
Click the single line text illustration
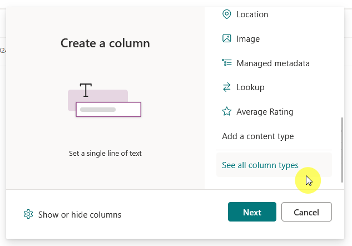click(x=105, y=100)
